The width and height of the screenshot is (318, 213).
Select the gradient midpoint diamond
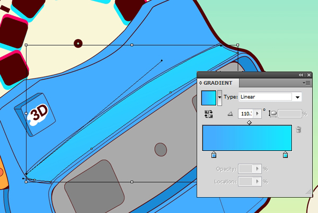(x=249, y=122)
